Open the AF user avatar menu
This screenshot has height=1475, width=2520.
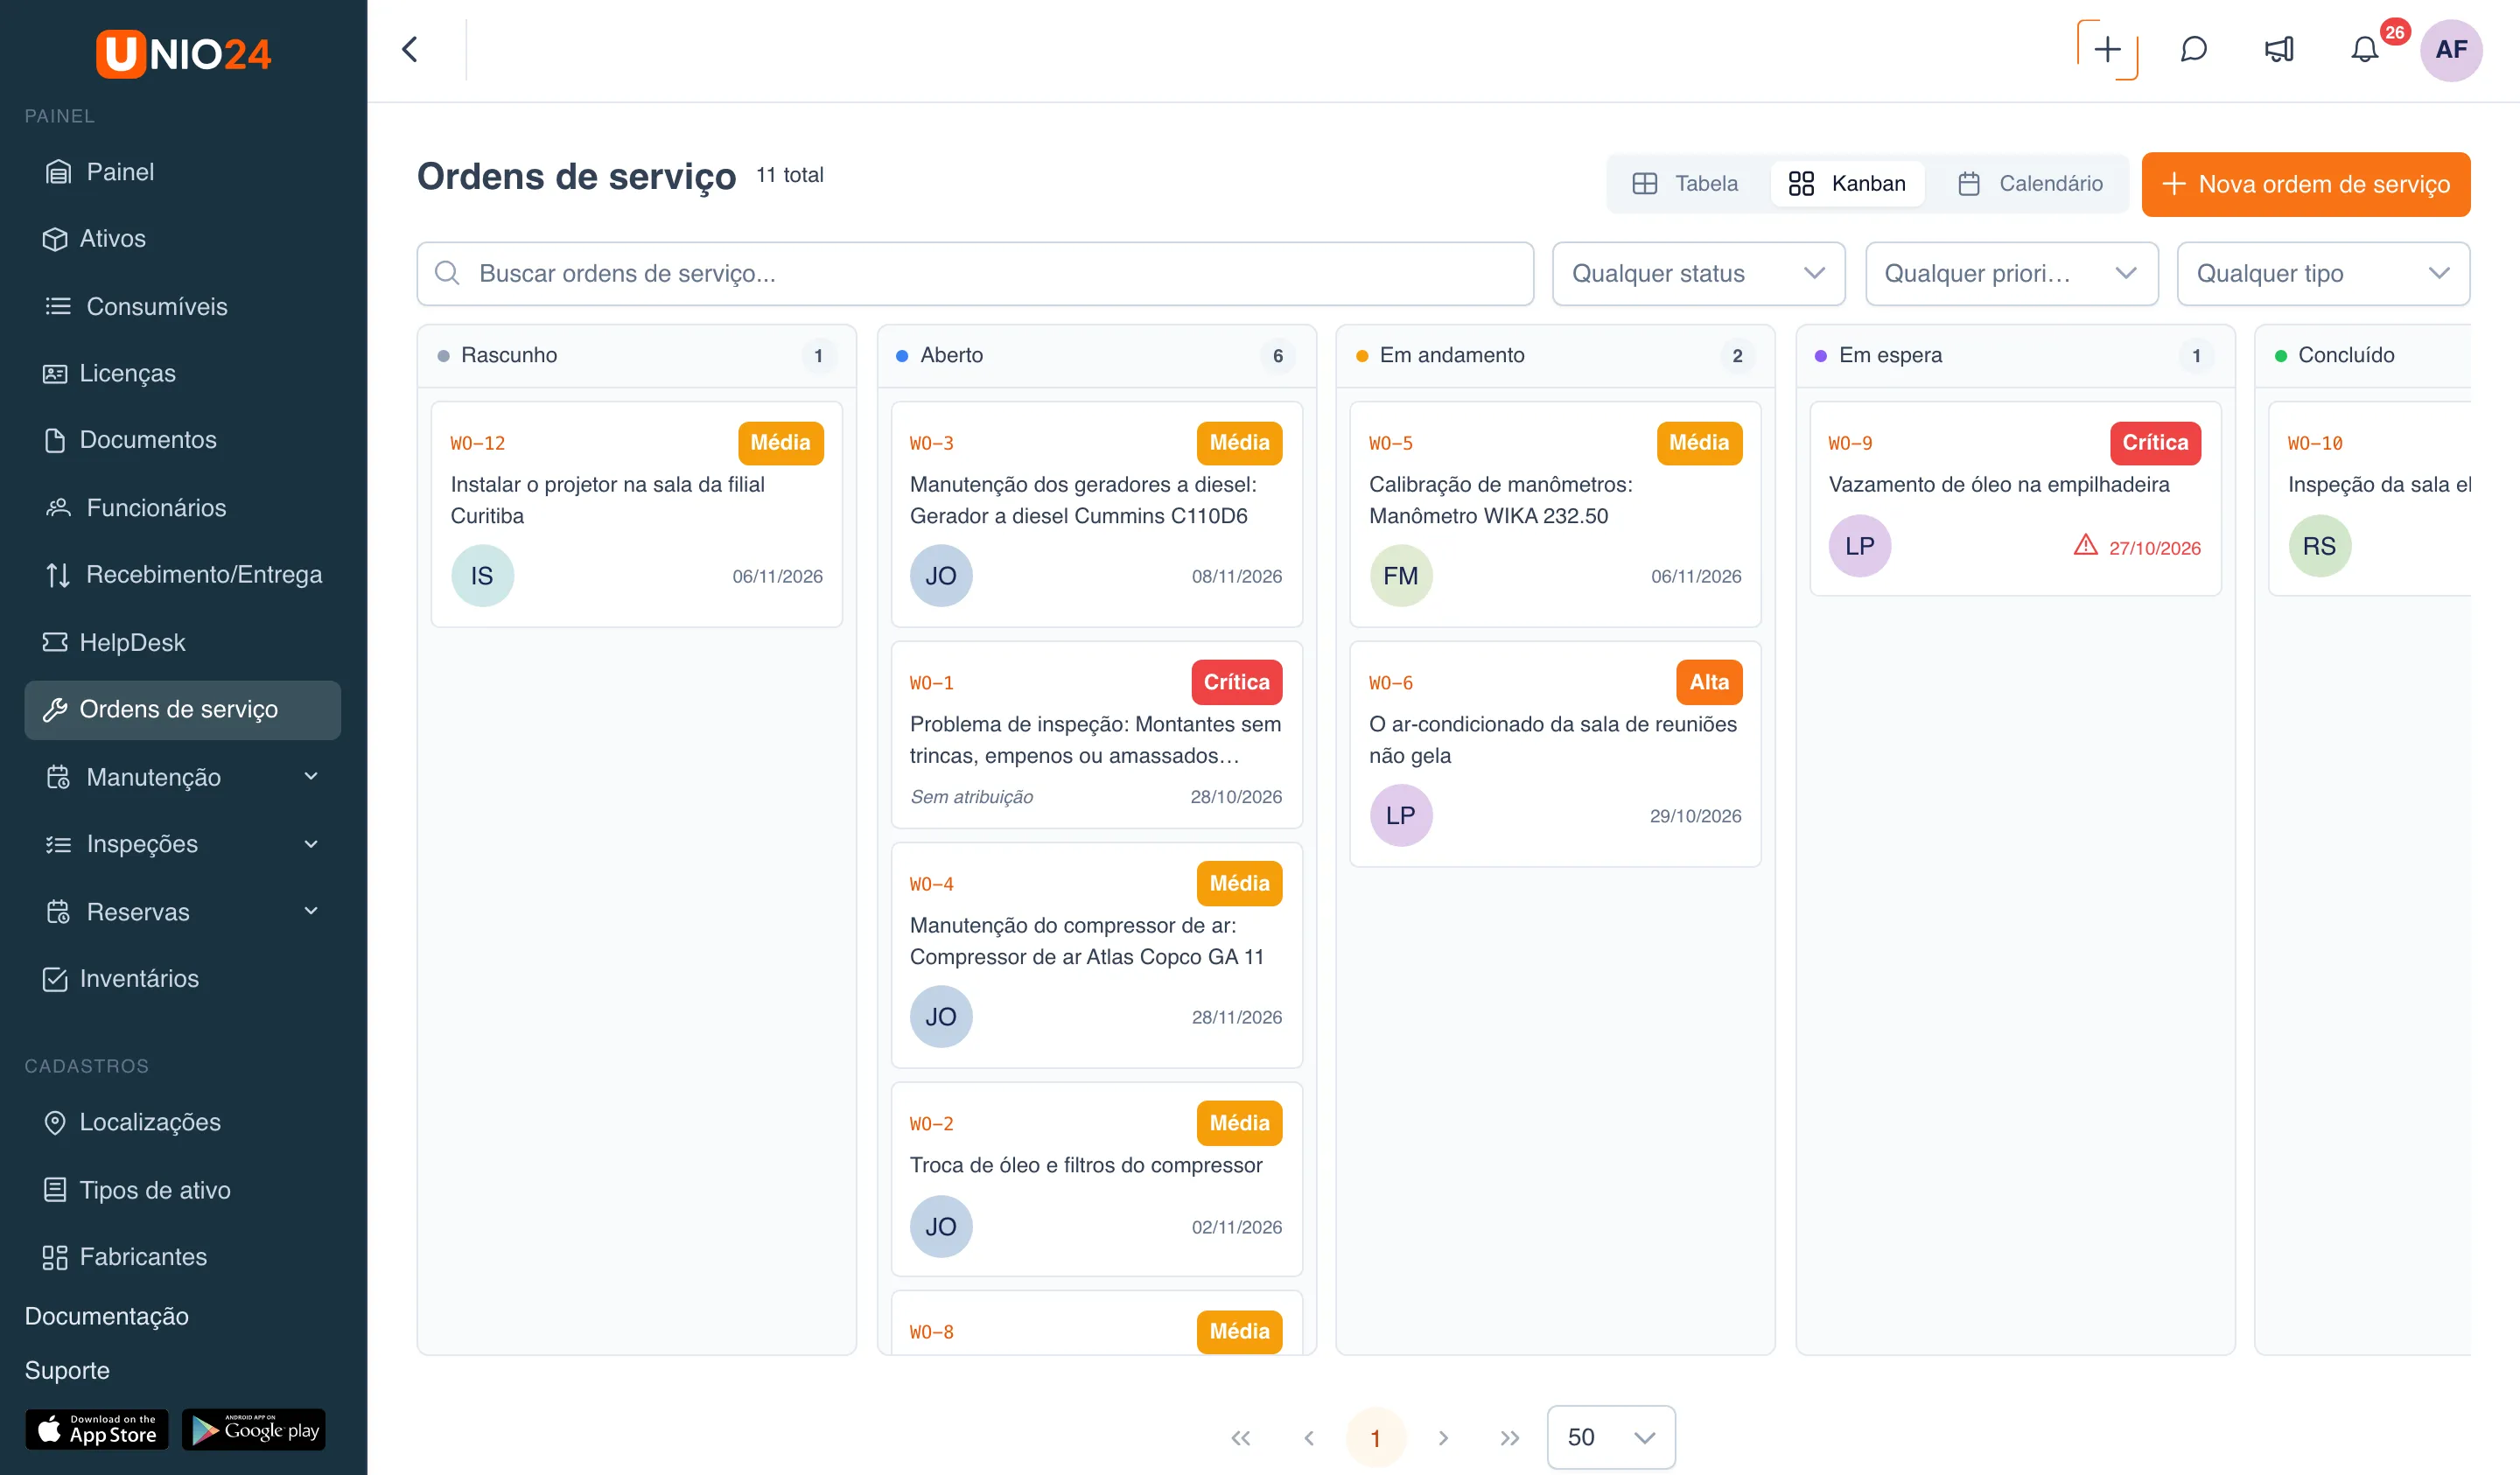2451,49
